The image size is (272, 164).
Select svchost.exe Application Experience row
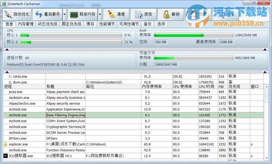[x=133, y=109]
